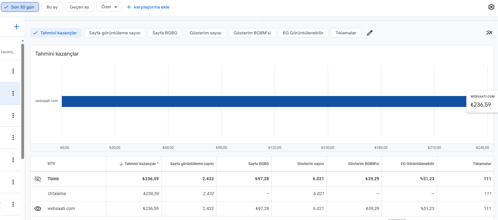Click the Tahmini kazançlar chart title
498x220 pixels.
coord(57,54)
